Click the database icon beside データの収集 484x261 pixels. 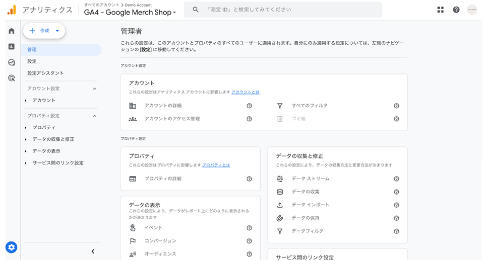(280, 192)
